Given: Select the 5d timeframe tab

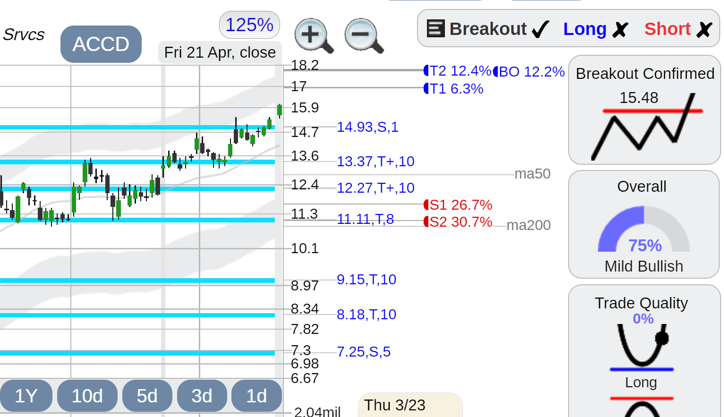Looking at the screenshot, I should [147, 396].
